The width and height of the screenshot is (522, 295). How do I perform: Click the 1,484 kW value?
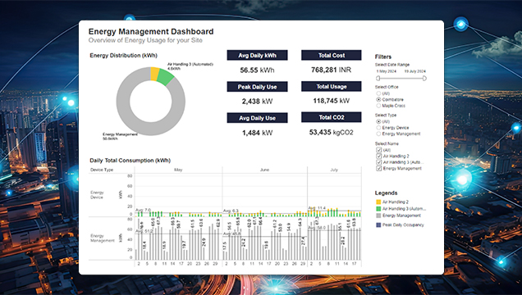258,133
